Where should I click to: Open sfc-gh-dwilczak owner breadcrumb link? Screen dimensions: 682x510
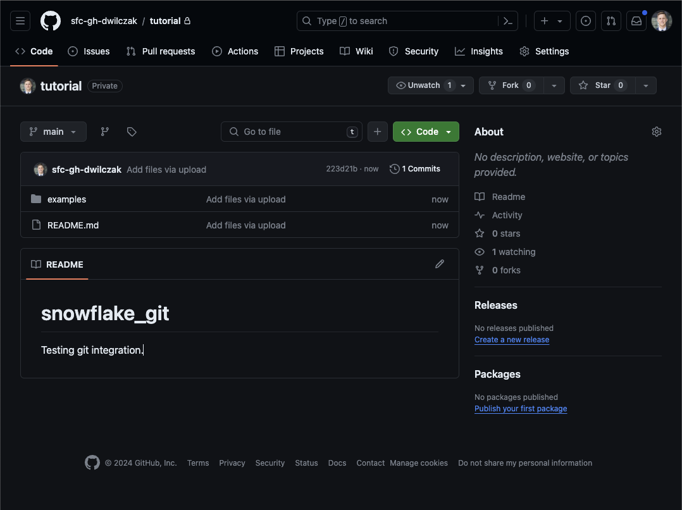point(104,21)
